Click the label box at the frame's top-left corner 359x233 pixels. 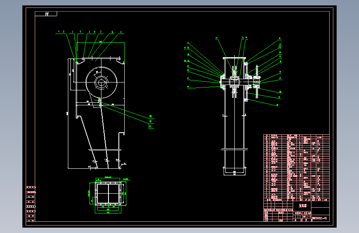coord(46,14)
